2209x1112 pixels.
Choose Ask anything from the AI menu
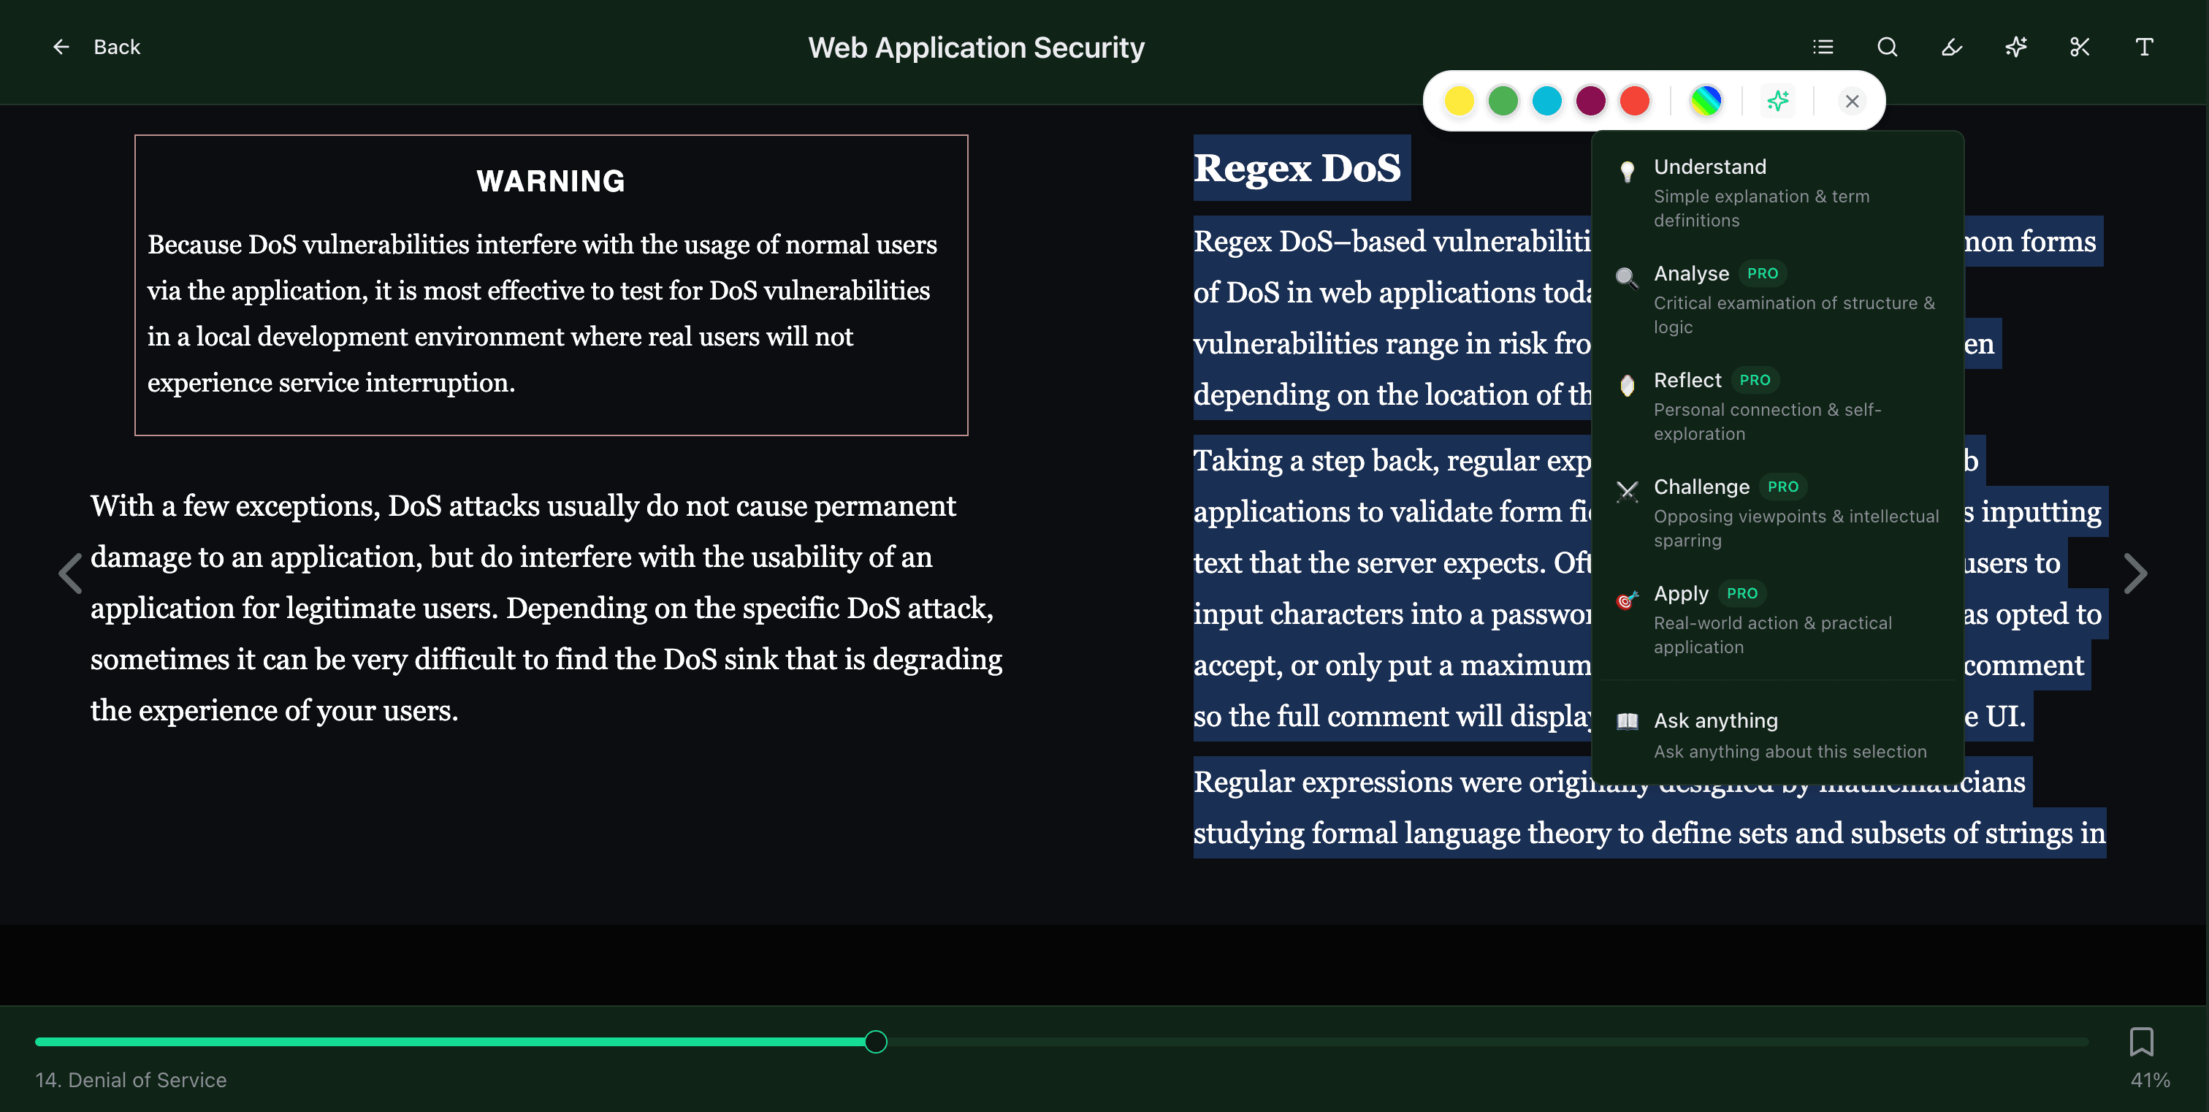(x=1777, y=735)
